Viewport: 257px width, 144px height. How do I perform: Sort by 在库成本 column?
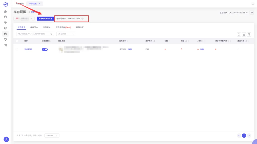[127, 41]
